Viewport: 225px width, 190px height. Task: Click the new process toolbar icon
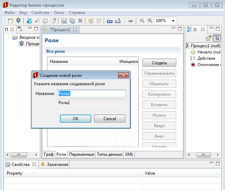tap(18, 21)
